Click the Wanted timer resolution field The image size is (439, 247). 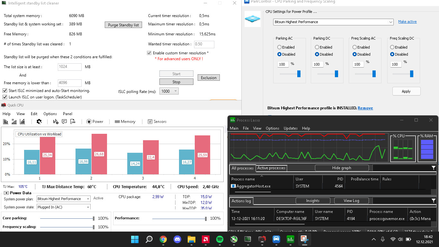(x=204, y=44)
